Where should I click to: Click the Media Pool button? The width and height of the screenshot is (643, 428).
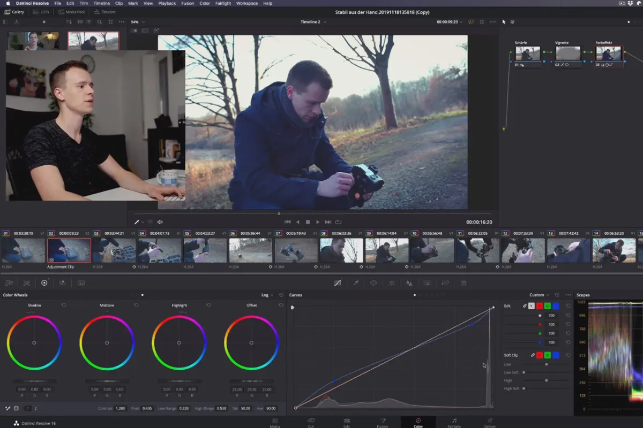tap(70, 12)
